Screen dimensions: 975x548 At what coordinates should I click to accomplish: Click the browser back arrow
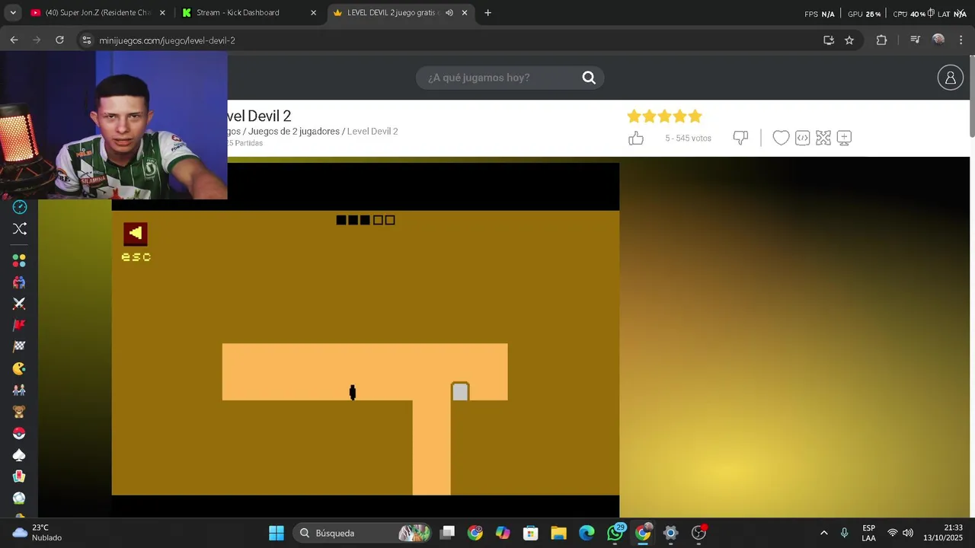pyautogui.click(x=14, y=40)
